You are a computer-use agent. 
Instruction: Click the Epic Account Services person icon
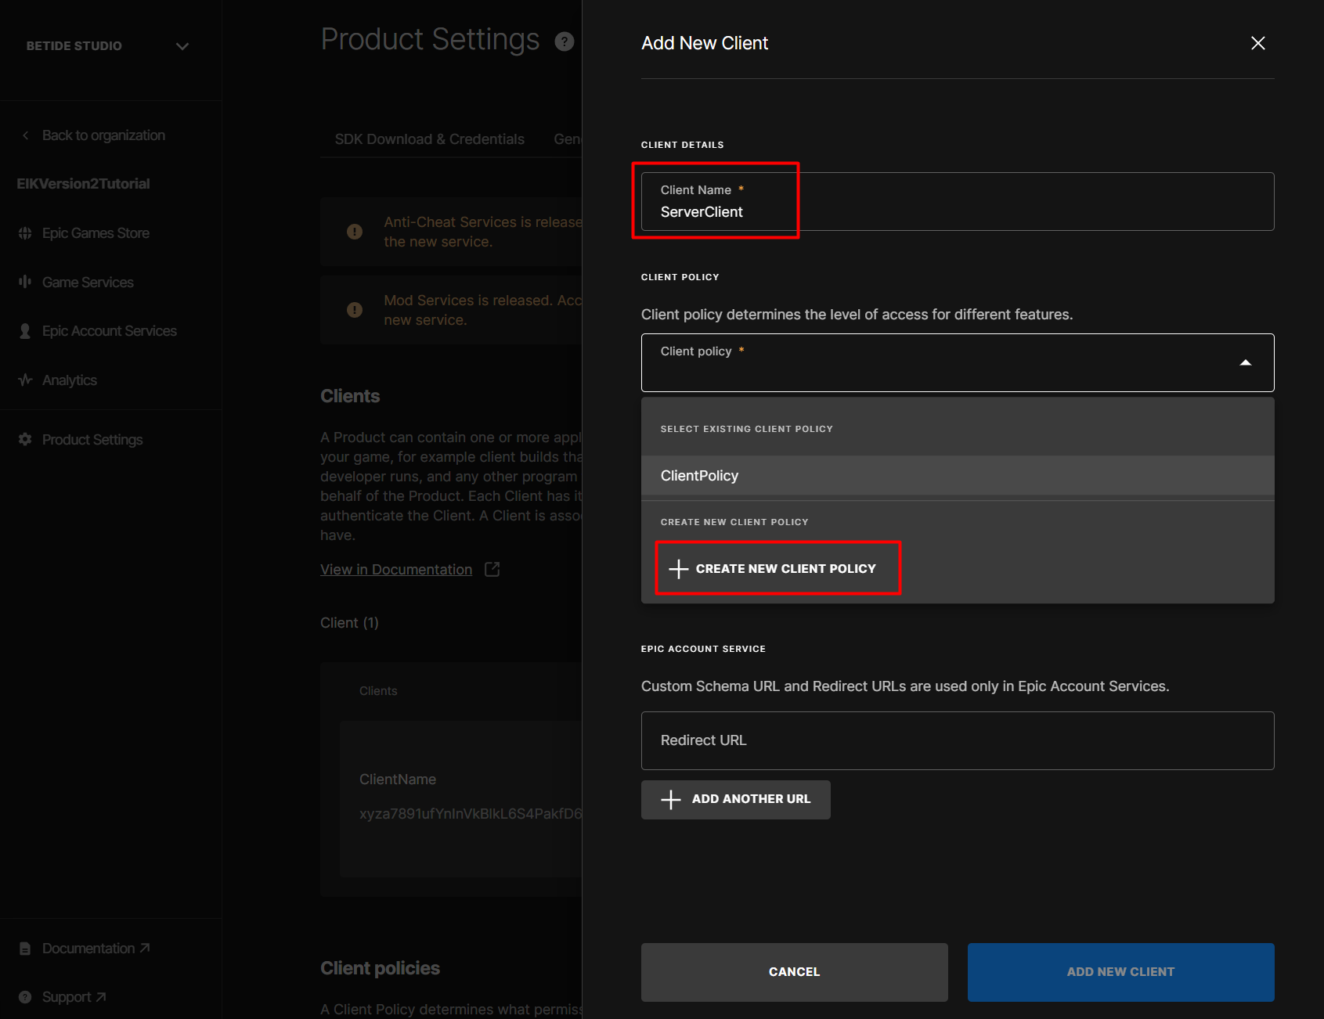25,331
